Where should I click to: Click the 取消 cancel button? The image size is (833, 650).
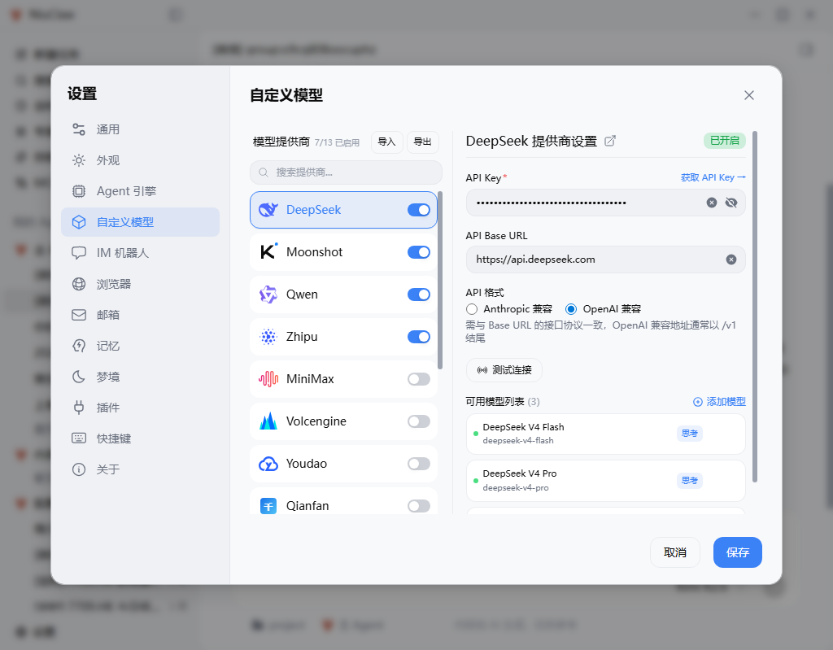(674, 552)
